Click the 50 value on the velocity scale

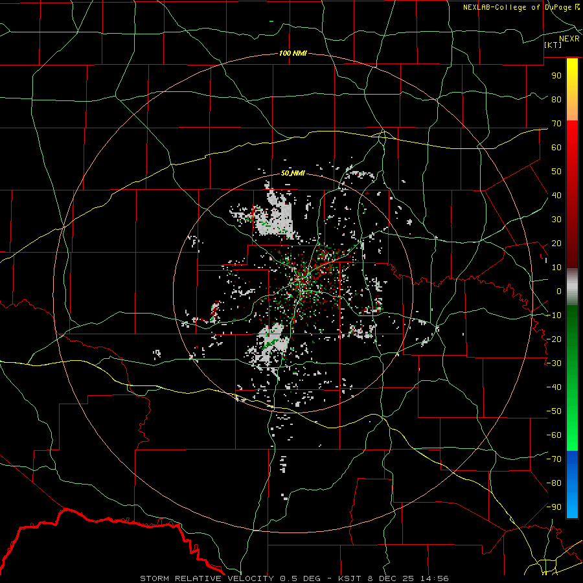click(556, 172)
